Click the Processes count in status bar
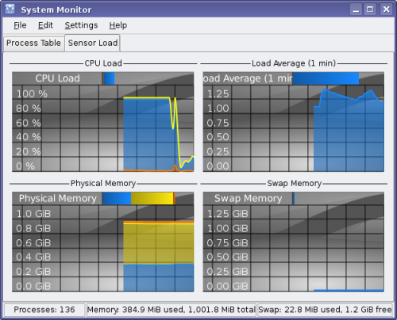This screenshot has width=397, height=320. tap(44, 310)
